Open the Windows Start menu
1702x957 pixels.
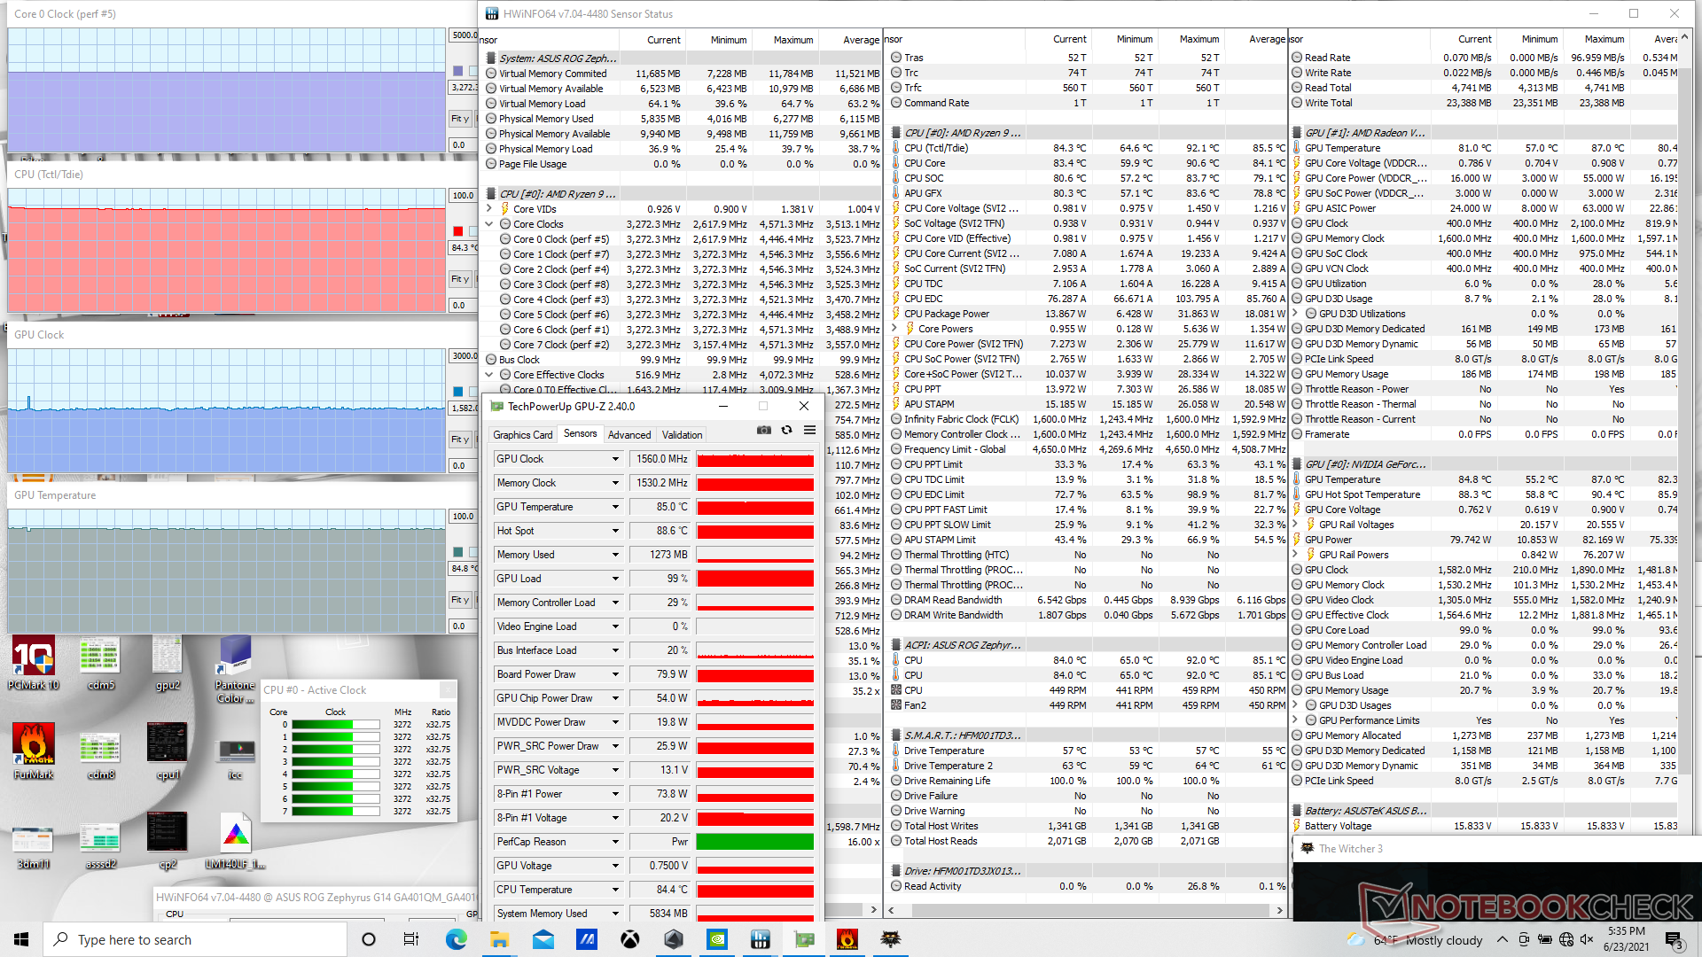21,939
